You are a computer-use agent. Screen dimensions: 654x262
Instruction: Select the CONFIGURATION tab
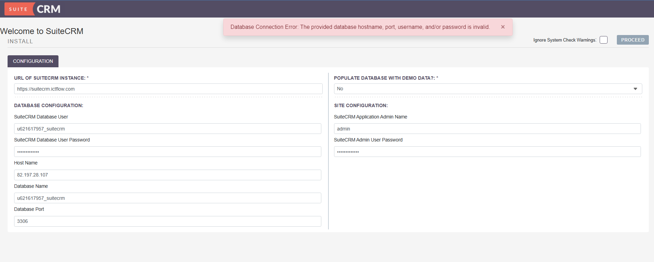click(x=33, y=61)
